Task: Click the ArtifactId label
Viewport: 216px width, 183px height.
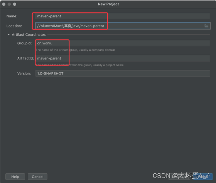Action: click(x=25, y=58)
